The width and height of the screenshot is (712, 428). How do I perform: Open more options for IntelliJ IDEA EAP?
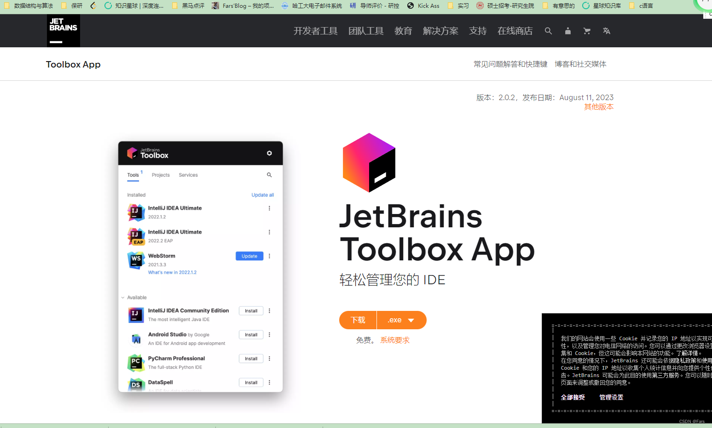(269, 232)
